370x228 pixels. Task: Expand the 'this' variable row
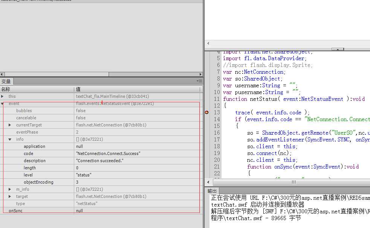2,96
